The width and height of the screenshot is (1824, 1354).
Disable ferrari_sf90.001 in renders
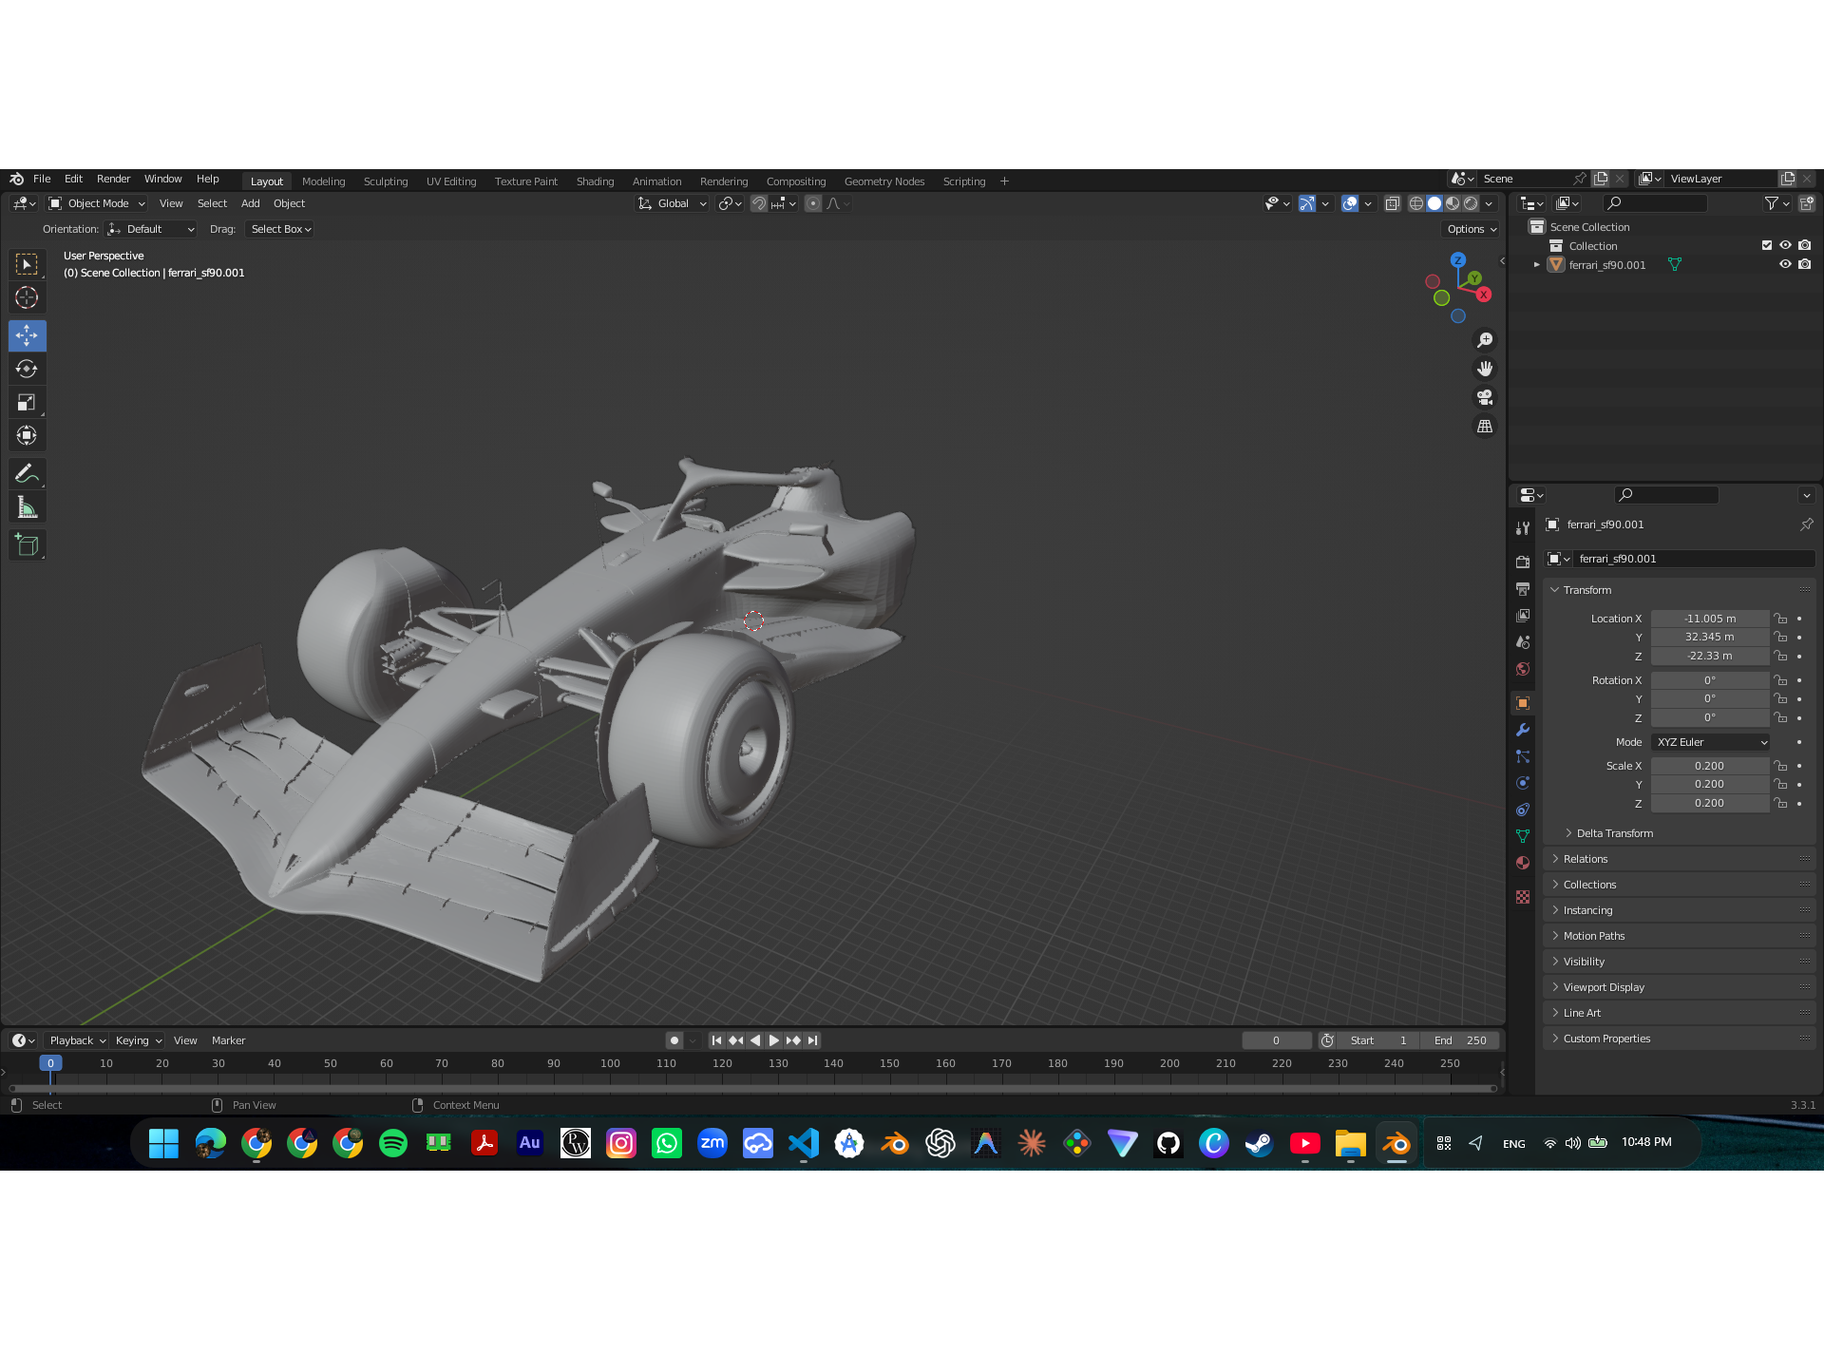[x=1805, y=264]
